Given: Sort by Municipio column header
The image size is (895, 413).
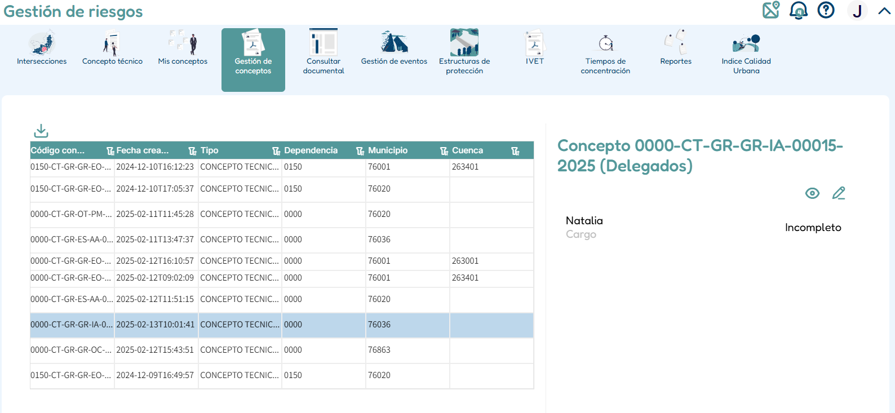Looking at the screenshot, I should point(388,150).
